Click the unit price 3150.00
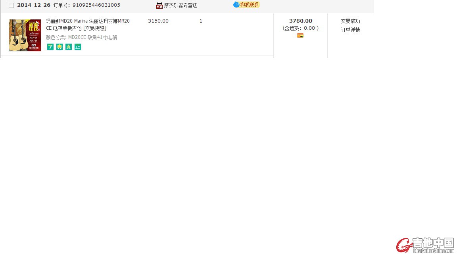457x257 pixels. click(158, 21)
